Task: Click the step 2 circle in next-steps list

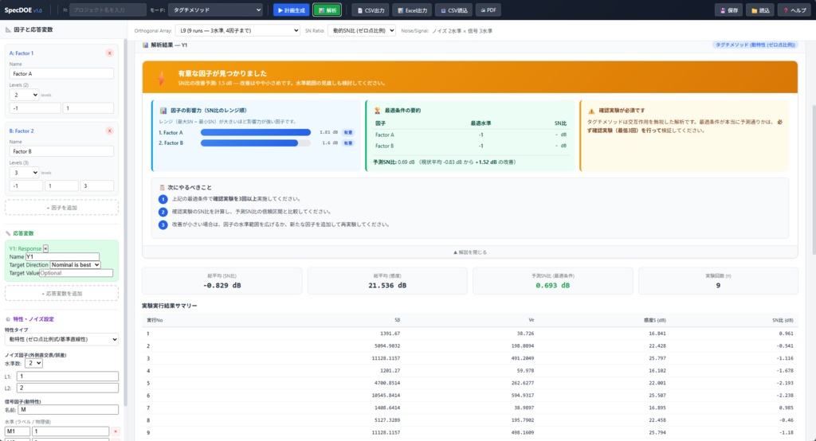Action: click(x=163, y=213)
